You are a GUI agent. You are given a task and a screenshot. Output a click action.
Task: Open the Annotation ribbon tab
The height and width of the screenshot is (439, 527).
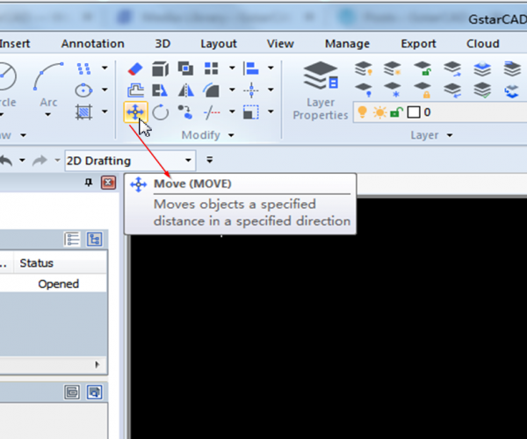[x=92, y=43]
